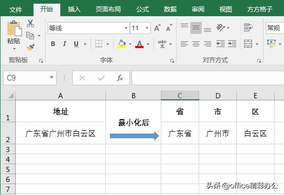Open the font size dropdown
The image size is (284, 195).
147,28
